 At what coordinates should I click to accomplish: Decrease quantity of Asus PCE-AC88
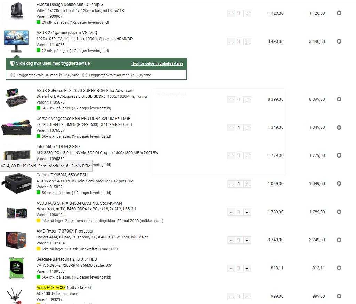point(231,296)
